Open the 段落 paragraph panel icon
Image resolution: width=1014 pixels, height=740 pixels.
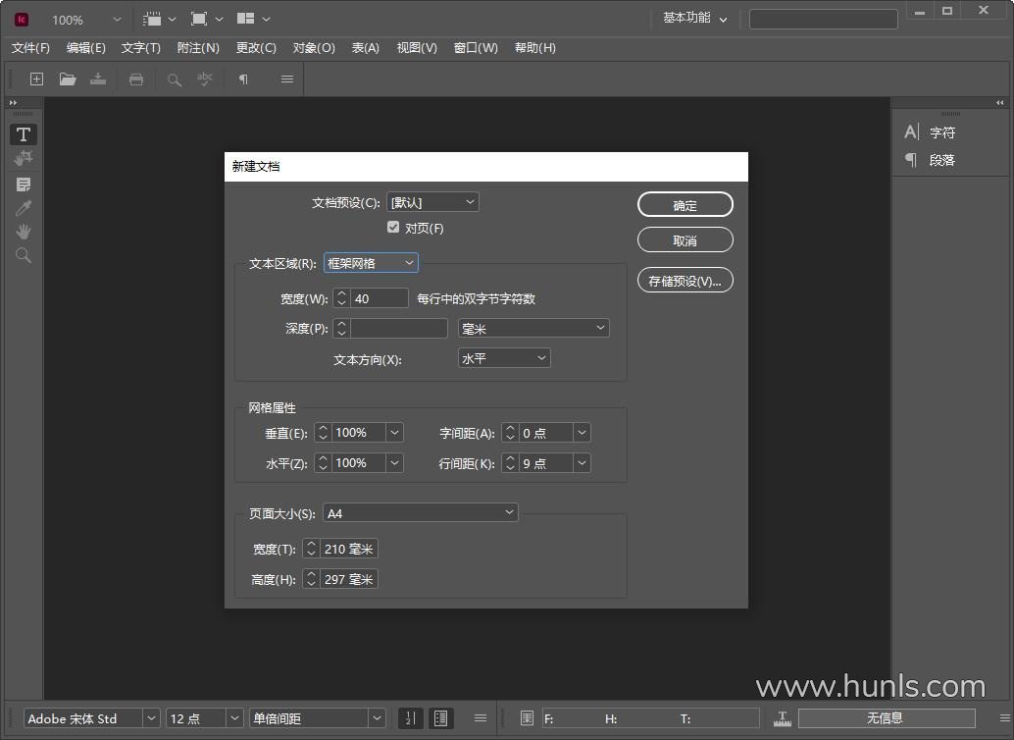click(911, 160)
